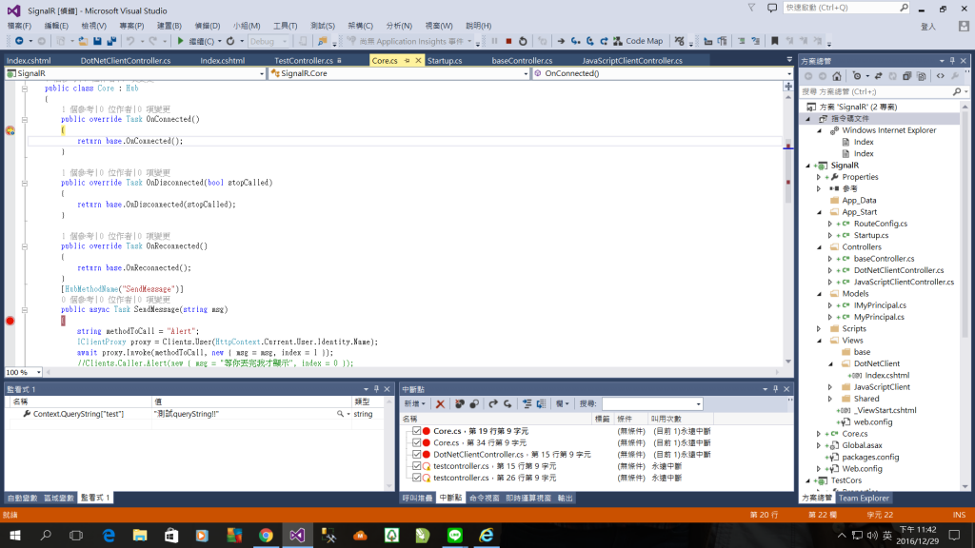The image size is (975, 548).
Task: Click Export breakpoints arrow icon
Action: tap(493, 403)
